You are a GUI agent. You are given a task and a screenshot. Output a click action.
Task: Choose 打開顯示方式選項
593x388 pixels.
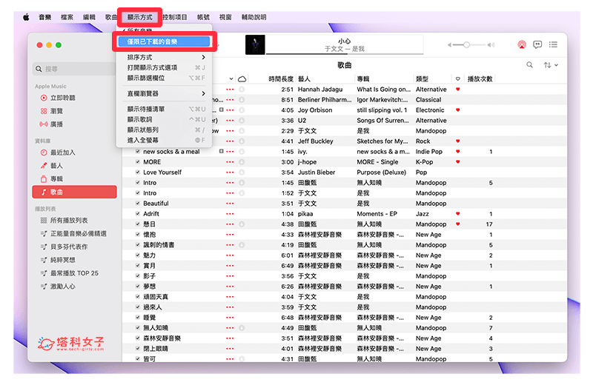(164, 67)
